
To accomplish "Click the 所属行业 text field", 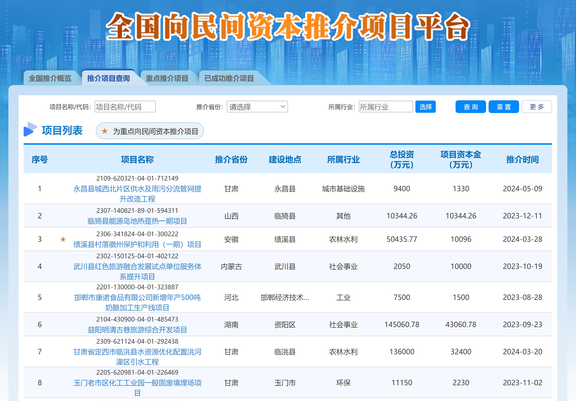I will (385, 107).
